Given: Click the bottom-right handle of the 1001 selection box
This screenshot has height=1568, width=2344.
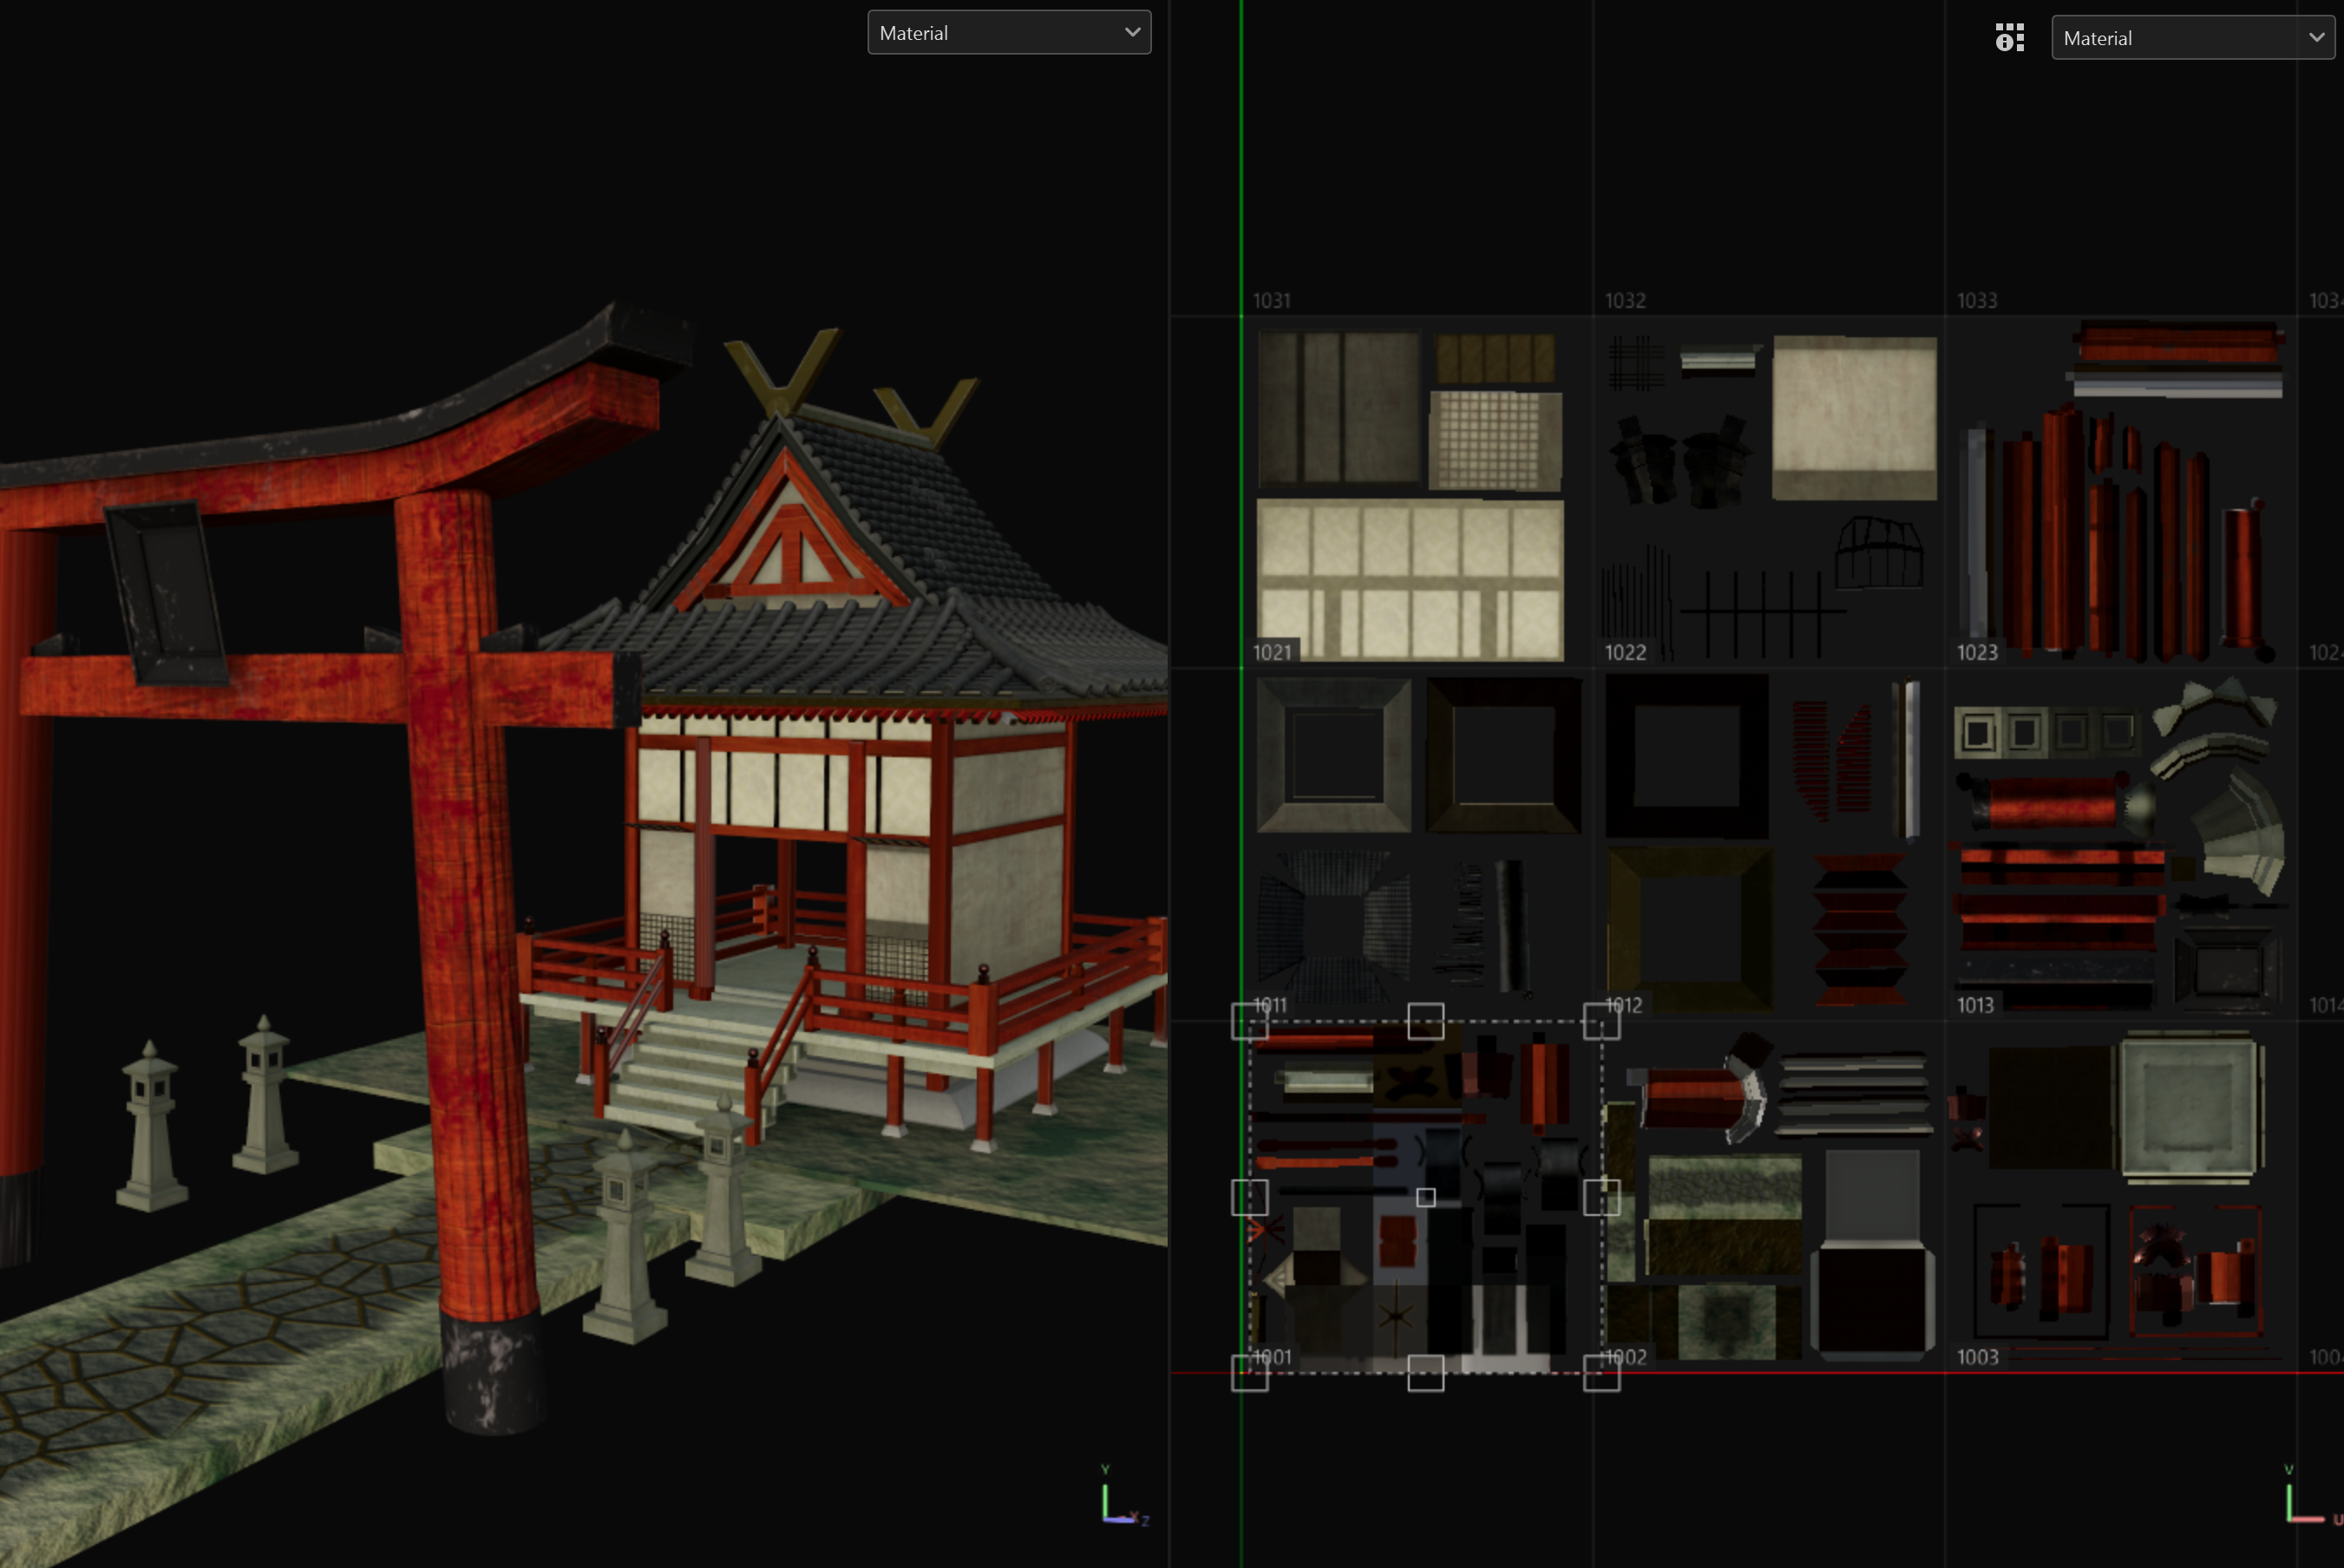Looking at the screenshot, I should coord(1602,1373).
